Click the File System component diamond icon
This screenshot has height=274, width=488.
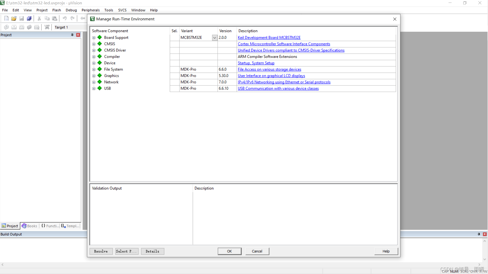coord(100,69)
